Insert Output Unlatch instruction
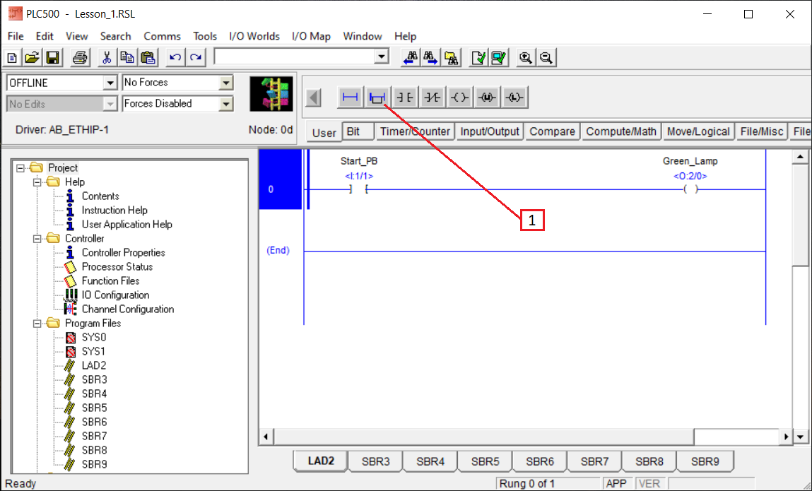 (488, 97)
